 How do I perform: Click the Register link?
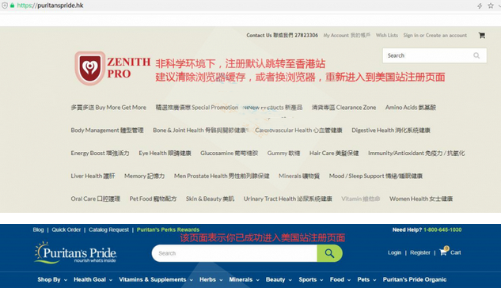pyautogui.click(x=419, y=252)
